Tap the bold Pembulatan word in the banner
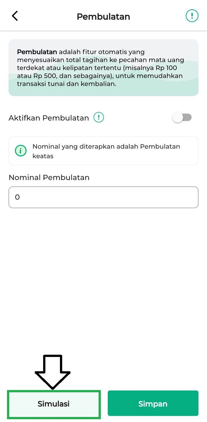The width and height of the screenshot is (207, 422). pyautogui.click(x=37, y=52)
